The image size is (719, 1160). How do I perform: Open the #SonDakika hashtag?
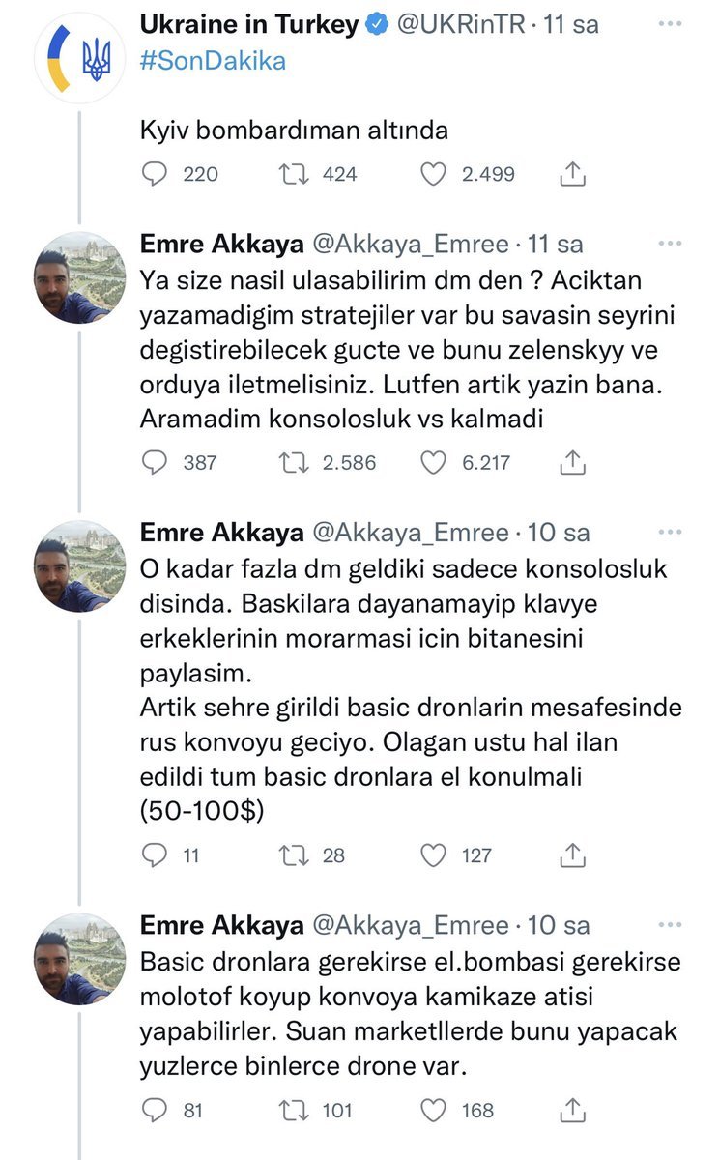(x=213, y=60)
